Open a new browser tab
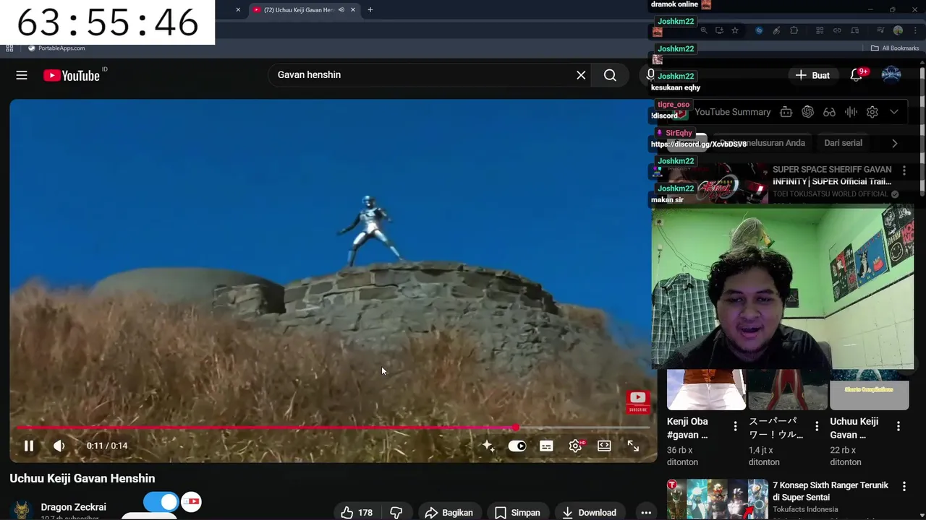Screen dimensions: 926x520 (370, 10)
